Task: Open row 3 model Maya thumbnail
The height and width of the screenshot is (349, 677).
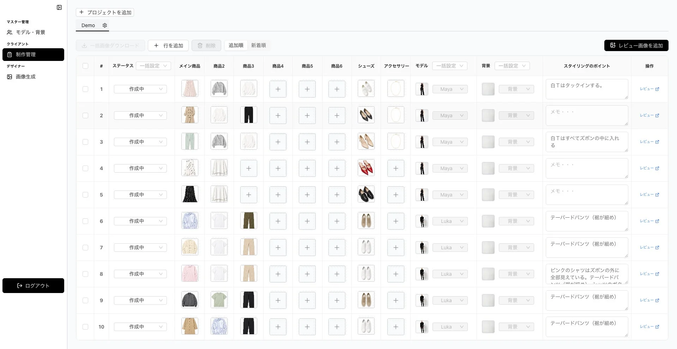Action: 422,142
